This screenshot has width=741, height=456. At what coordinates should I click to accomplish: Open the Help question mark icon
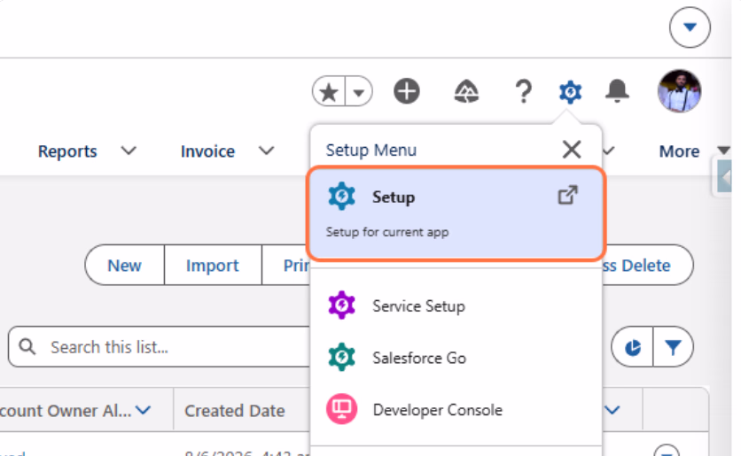click(523, 91)
